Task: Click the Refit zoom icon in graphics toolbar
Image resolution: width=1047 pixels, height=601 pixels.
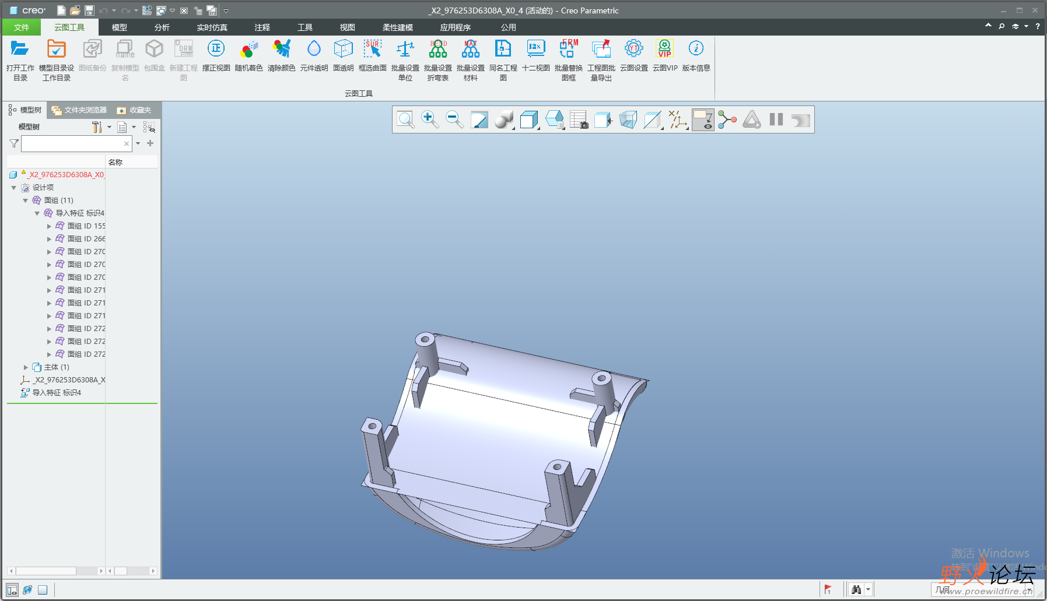Action: coord(405,120)
